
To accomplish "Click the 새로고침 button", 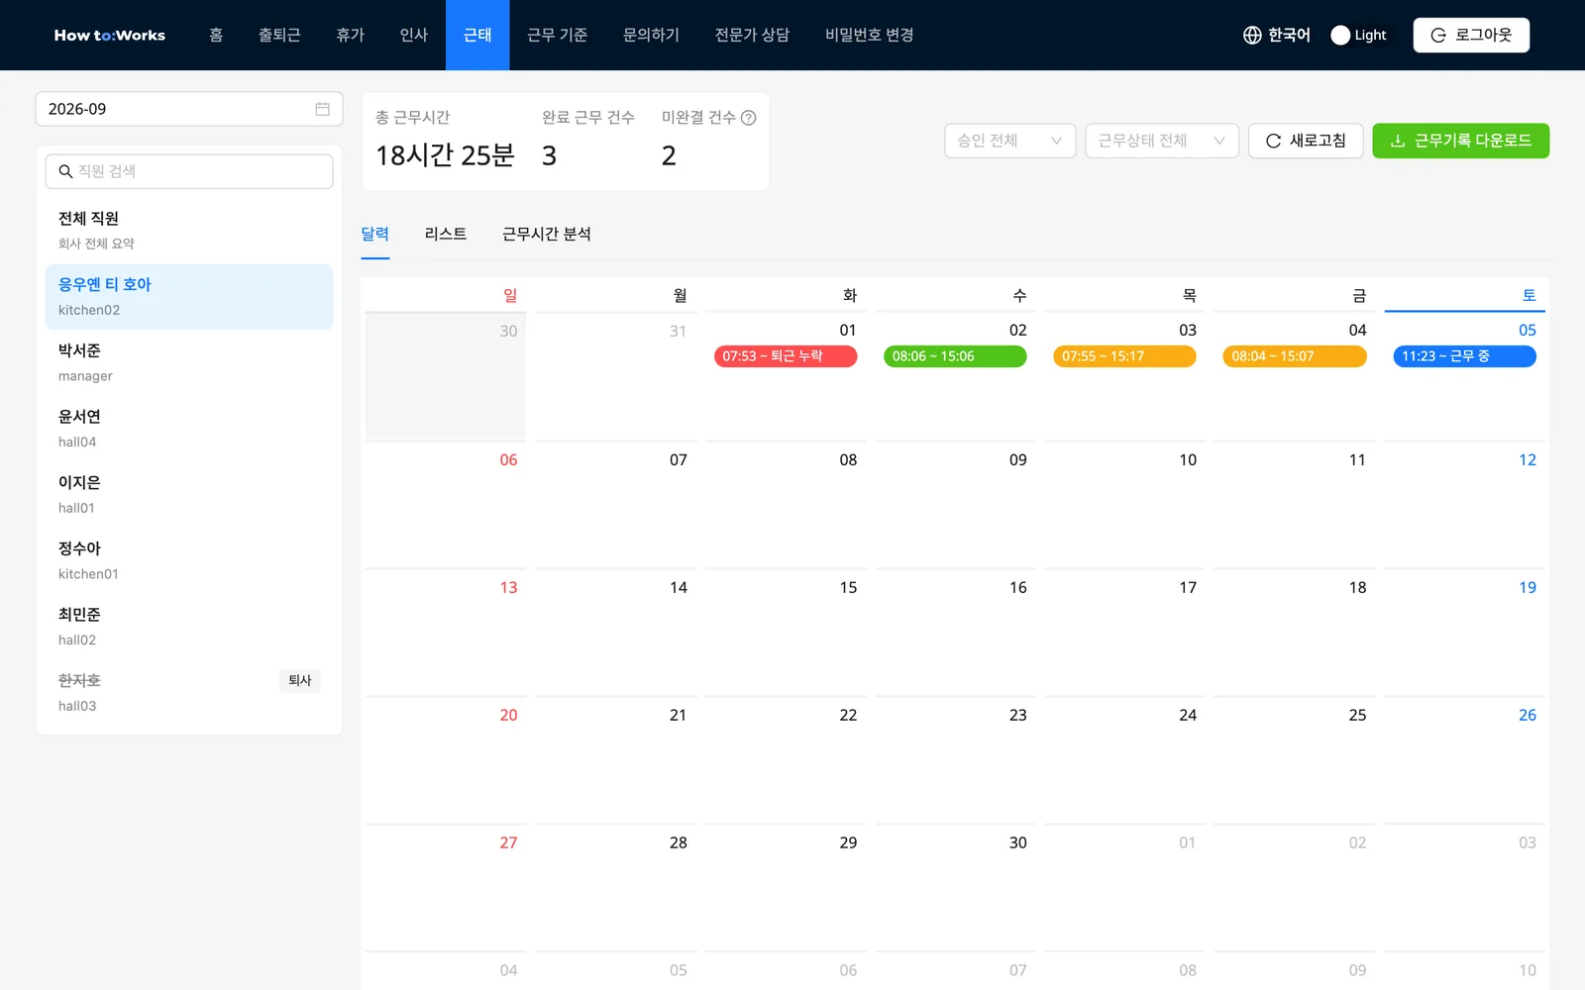I will (1306, 141).
